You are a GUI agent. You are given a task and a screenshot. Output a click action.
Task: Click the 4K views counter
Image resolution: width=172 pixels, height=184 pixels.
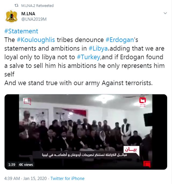26,165
